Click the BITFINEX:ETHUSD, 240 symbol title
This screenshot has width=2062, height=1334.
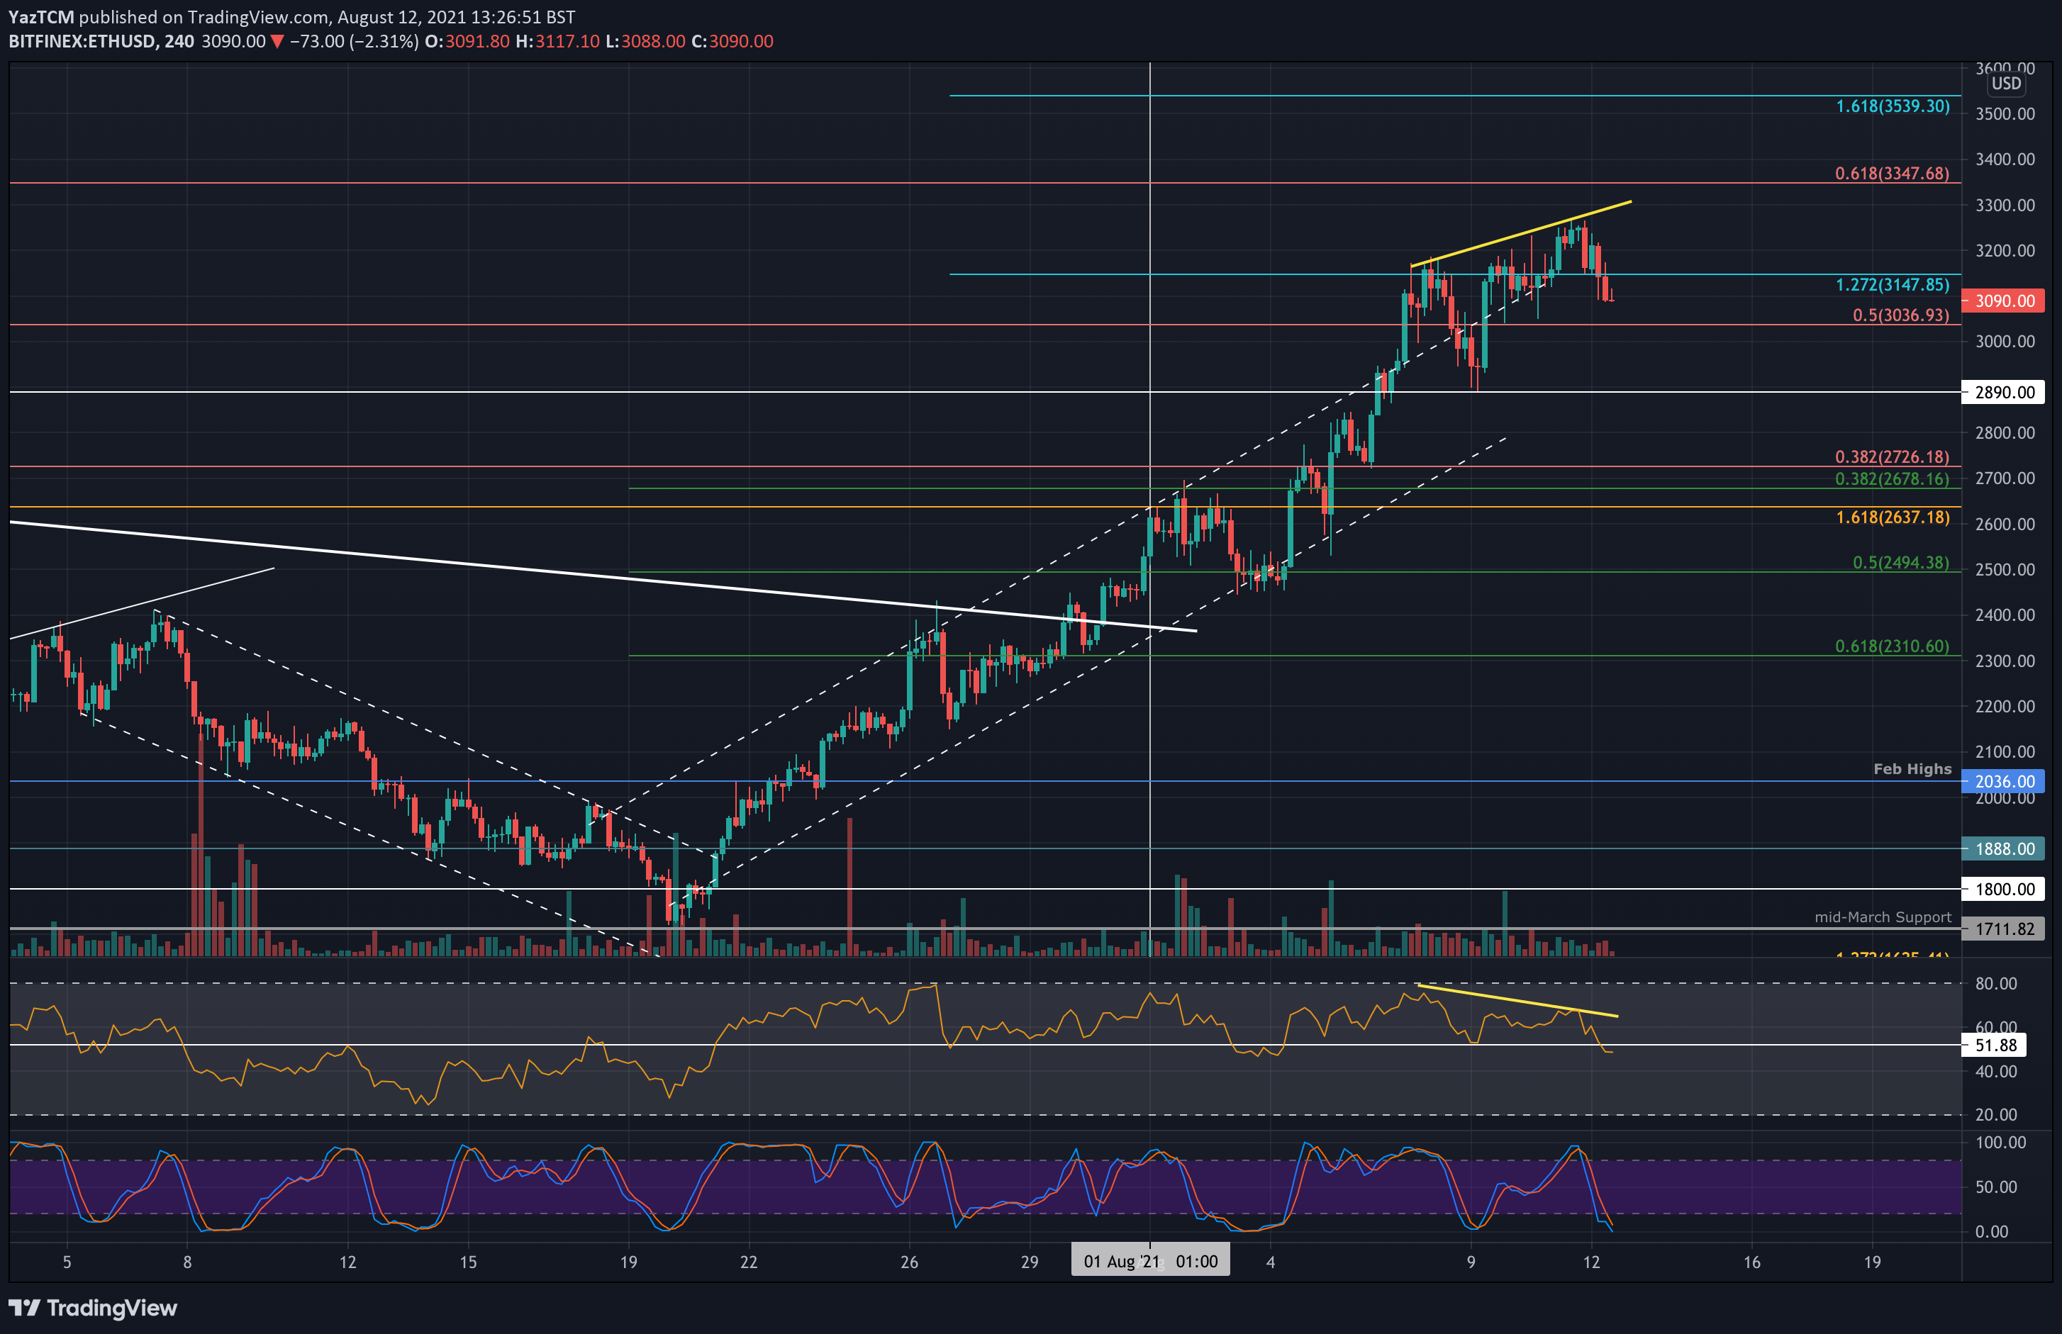(101, 40)
